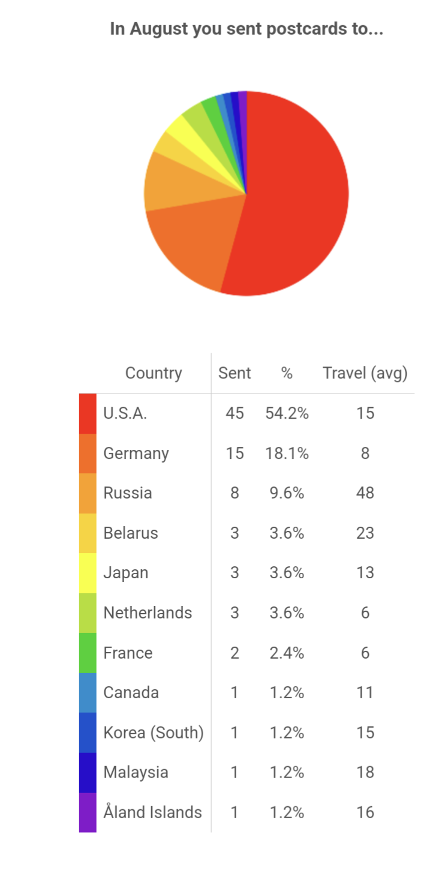Click the Germany orange color swatch
The width and height of the screenshot is (433, 886).
[x=88, y=453]
